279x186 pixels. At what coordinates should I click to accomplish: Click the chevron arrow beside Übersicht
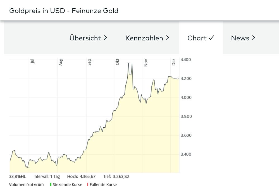(106, 38)
